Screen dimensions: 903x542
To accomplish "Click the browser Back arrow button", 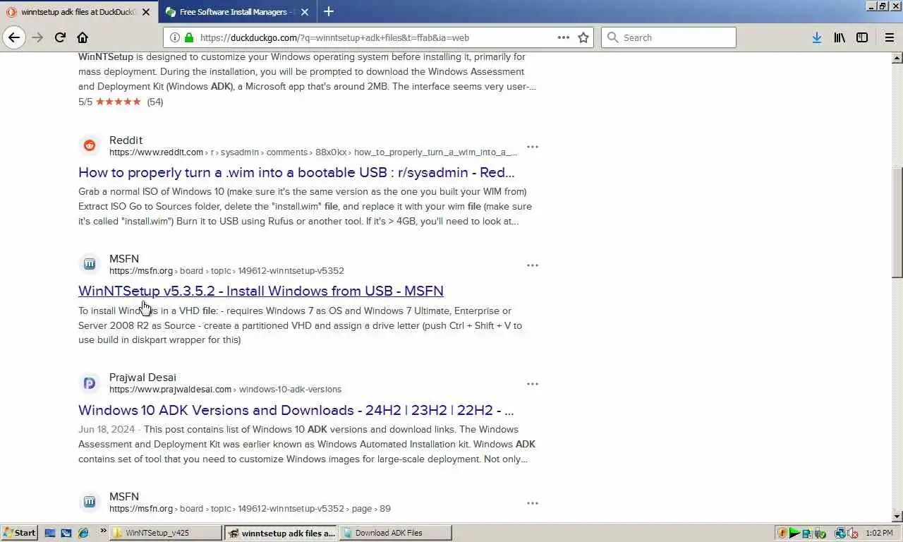I will 14,37.
